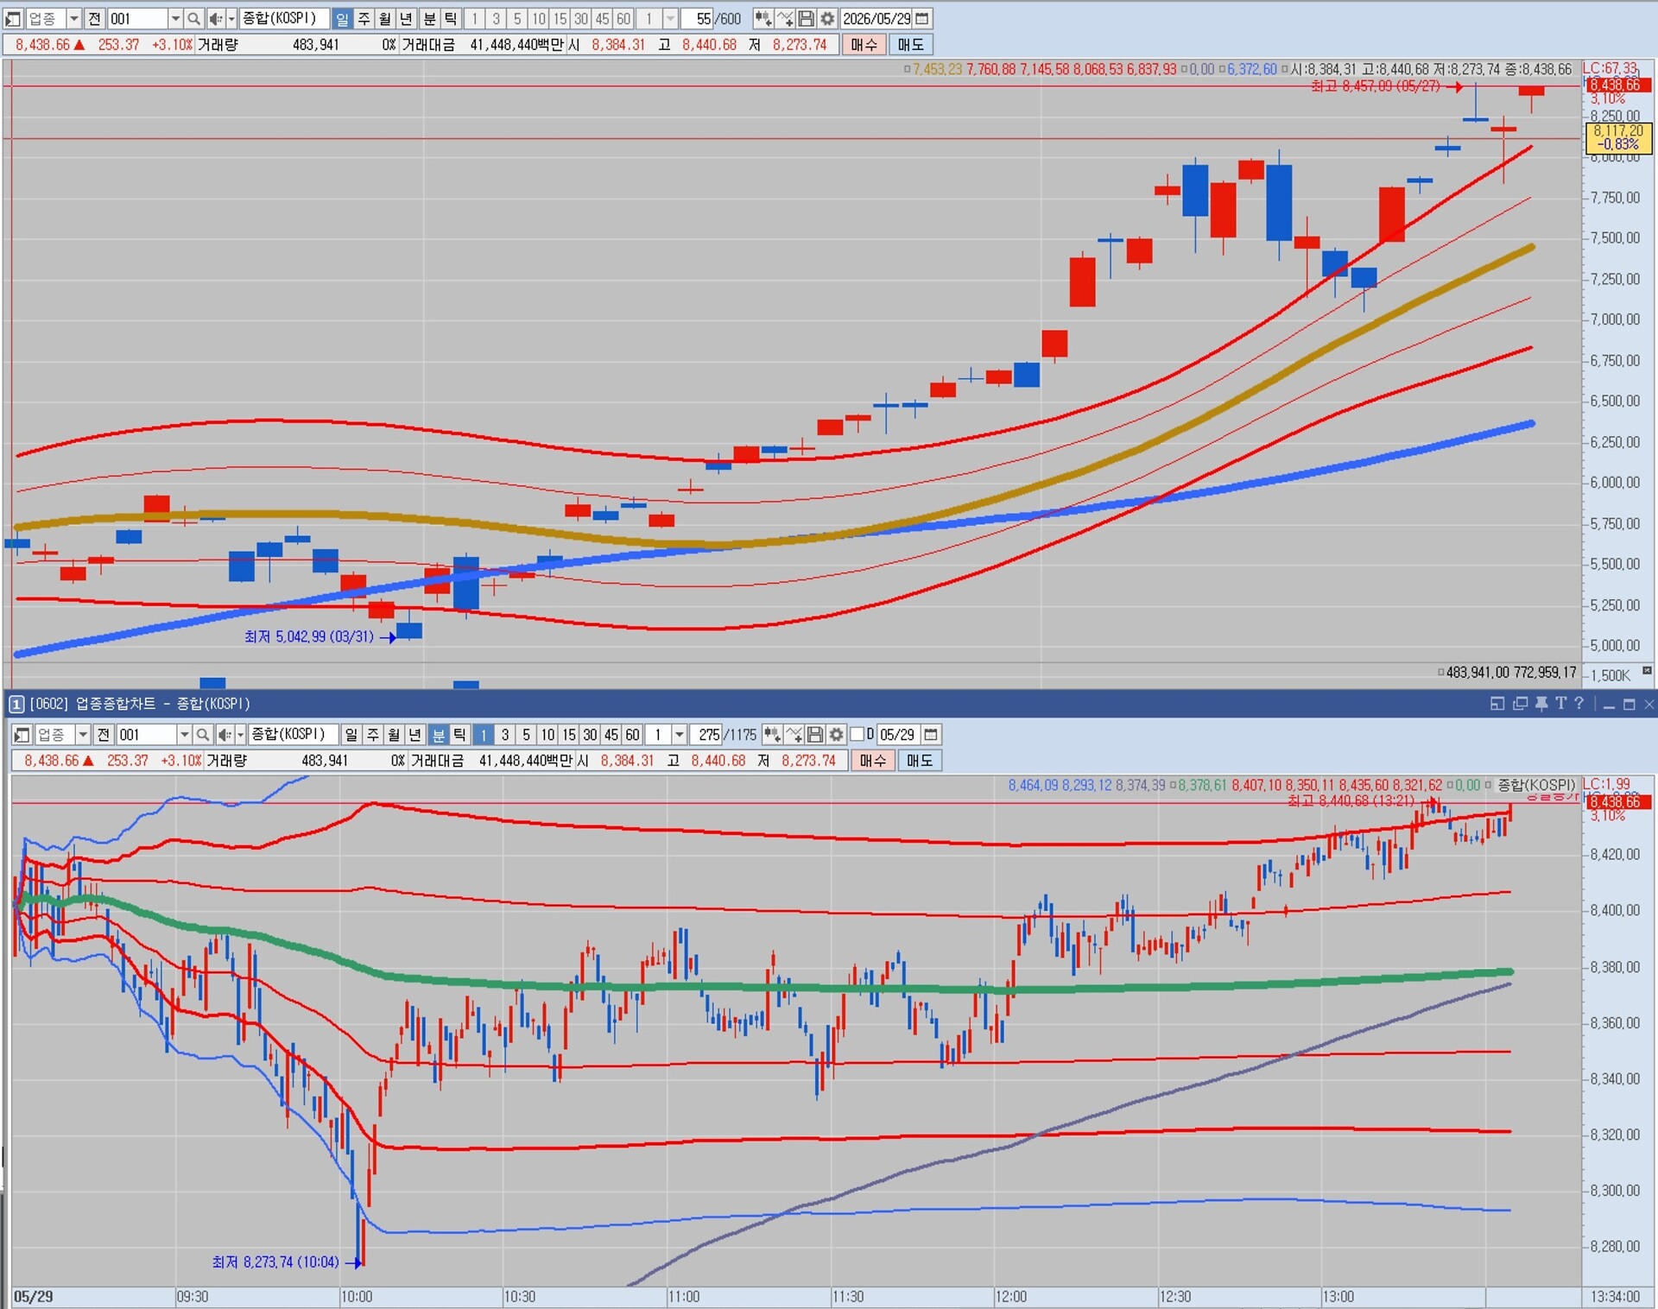Image resolution: width=1658 pixels, height=1309 pixels.
Task: Select 주 (weekly) period in lower chart
Action: (x=372, y=735)
